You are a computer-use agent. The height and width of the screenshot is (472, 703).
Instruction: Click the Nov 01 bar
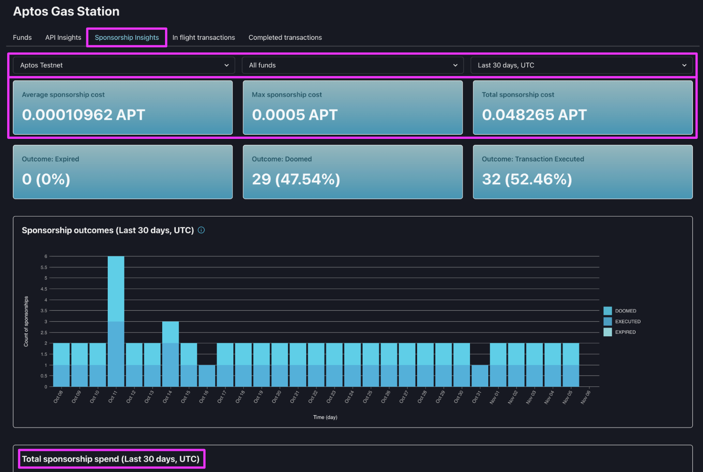(x=498, y=365)
